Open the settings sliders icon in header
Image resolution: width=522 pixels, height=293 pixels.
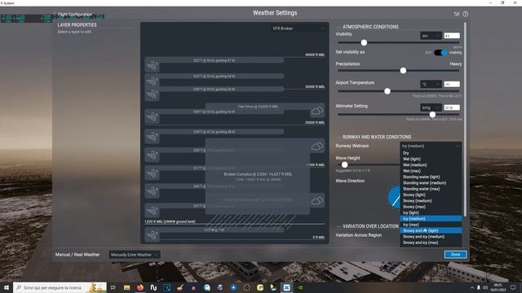457,14
